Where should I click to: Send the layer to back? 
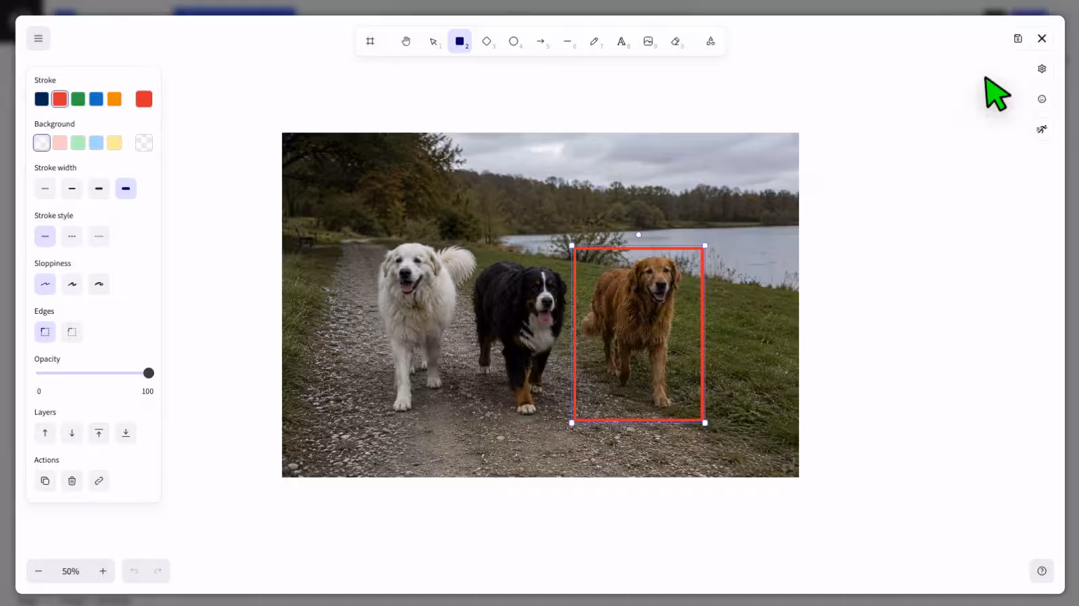[126, 433]
